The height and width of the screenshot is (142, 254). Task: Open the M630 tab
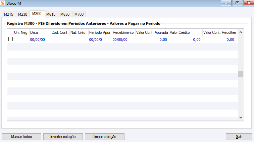pyautogui.click(x=65, y=14)
